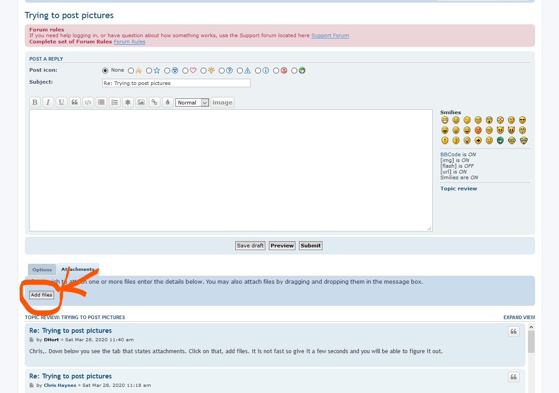Open the Support Forum link
559x393 pixels.
click(330, 35)
